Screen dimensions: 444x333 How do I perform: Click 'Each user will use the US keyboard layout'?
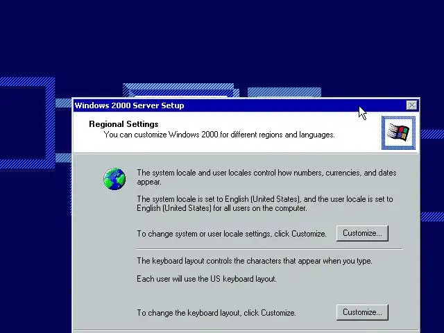click(x=207, y=279)
